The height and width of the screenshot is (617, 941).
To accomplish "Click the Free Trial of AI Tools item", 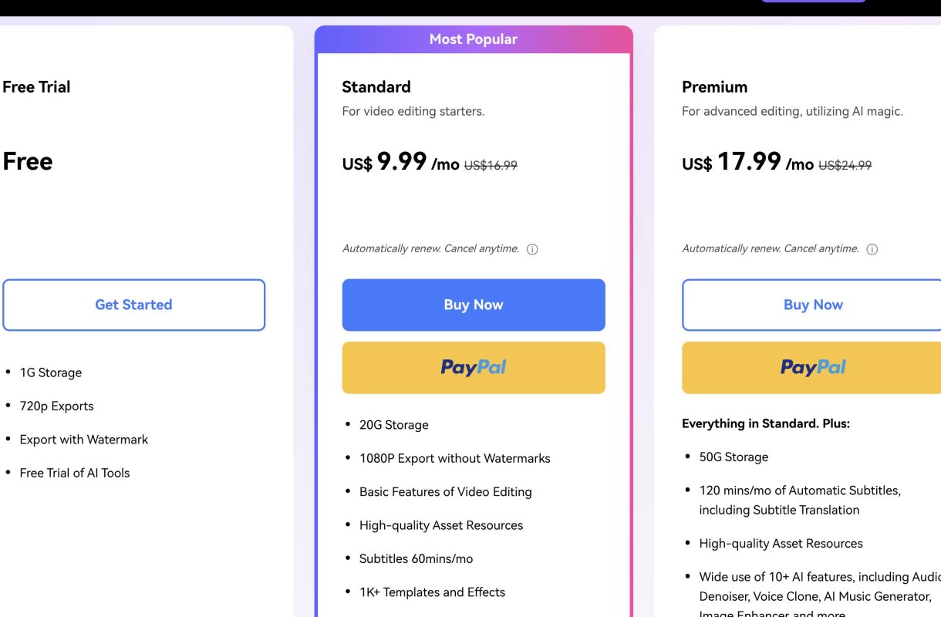I will [75, 473].
